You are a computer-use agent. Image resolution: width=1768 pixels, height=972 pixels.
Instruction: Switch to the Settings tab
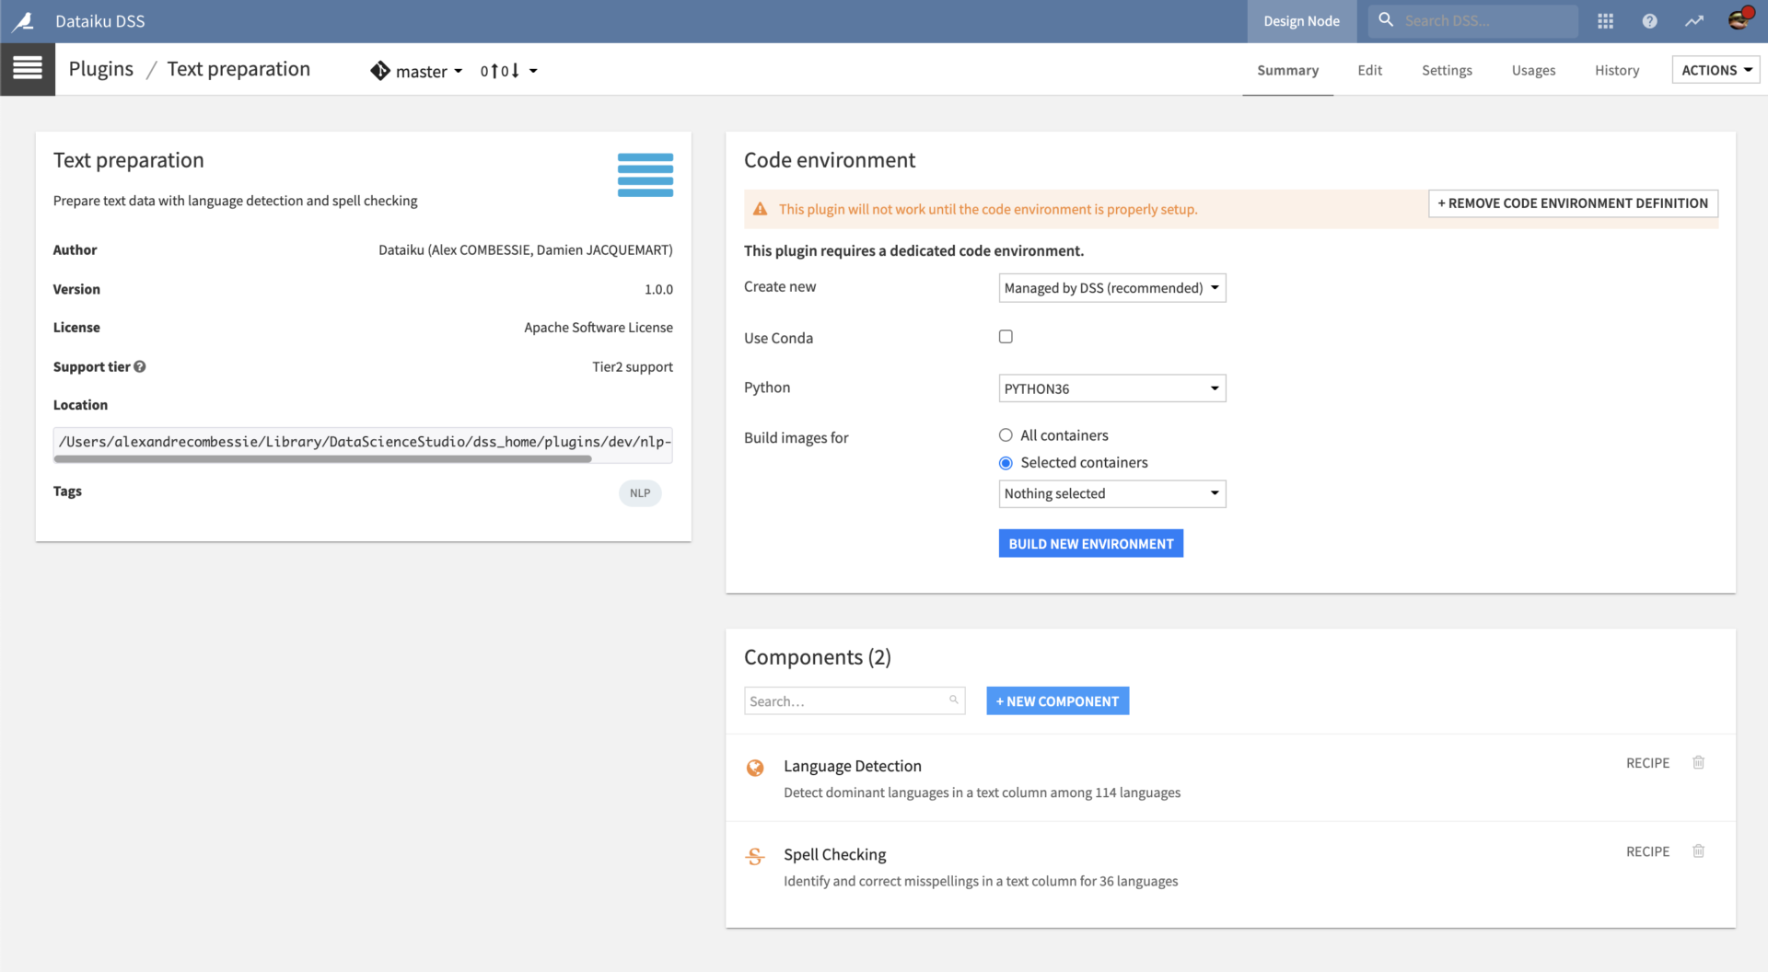pyautogui.click(x=1446, y=70)
